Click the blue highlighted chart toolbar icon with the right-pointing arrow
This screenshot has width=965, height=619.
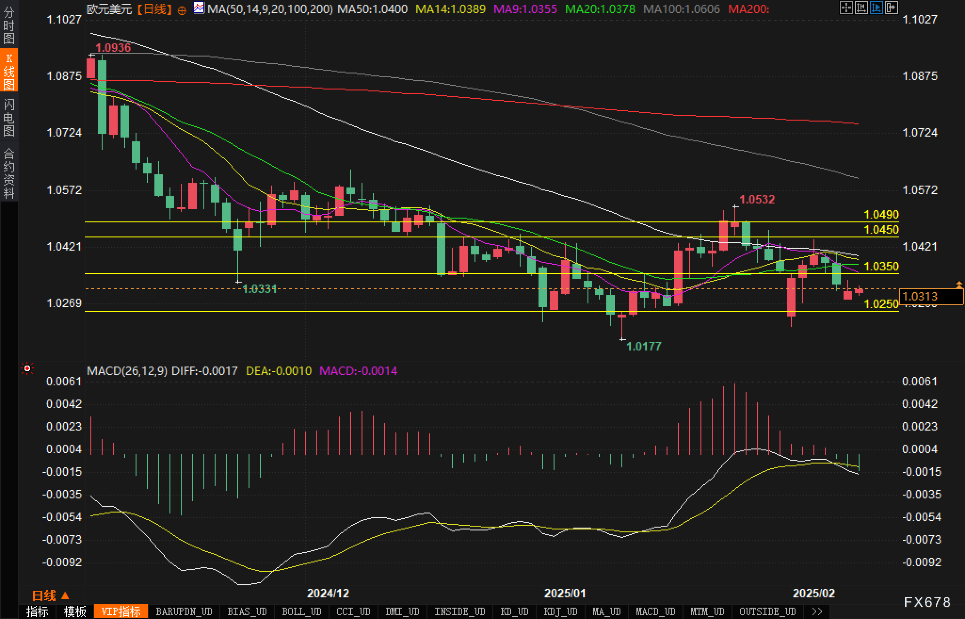(876, 8)
